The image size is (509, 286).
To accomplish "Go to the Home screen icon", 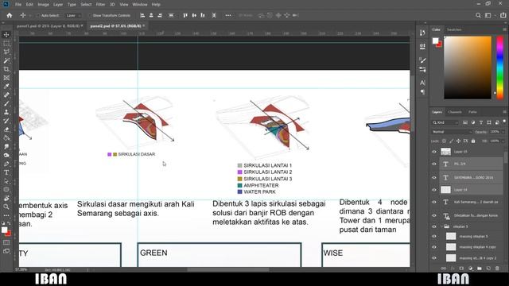I will (10, 15).
